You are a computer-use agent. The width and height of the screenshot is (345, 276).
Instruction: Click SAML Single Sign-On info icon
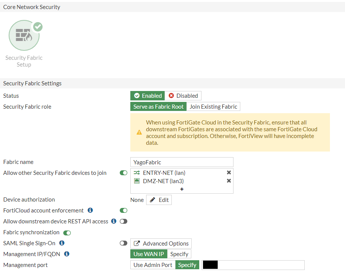pyautogui.click(x=62, y=243)
